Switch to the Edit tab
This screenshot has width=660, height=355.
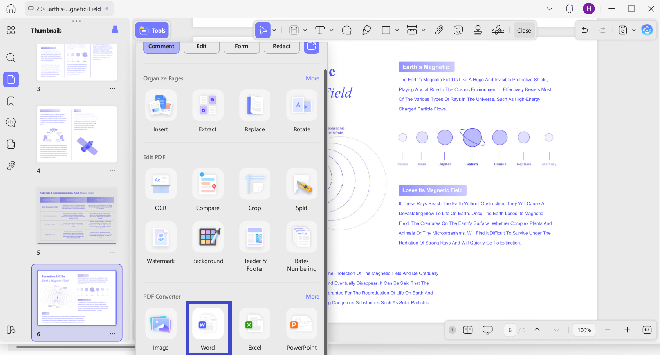pyautogui.click(x=201, y=46)
